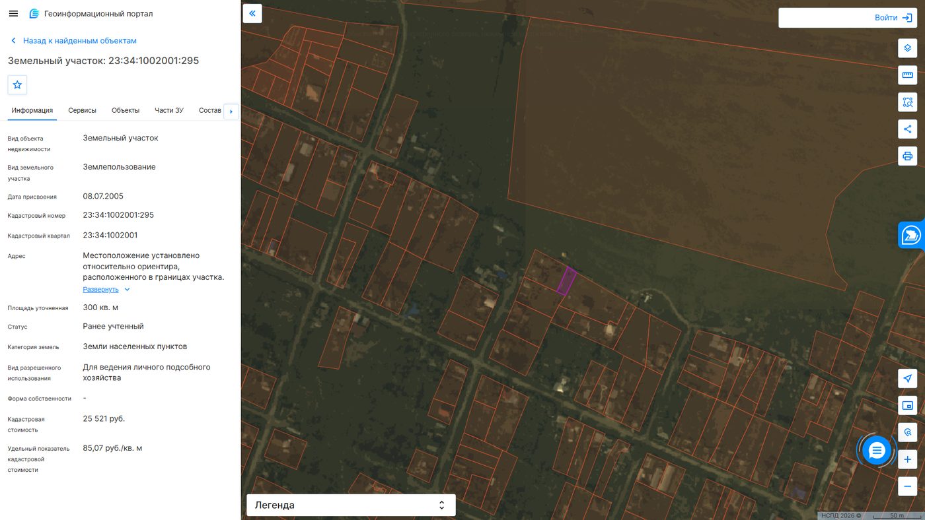Open the hamburger main menu

13,14
